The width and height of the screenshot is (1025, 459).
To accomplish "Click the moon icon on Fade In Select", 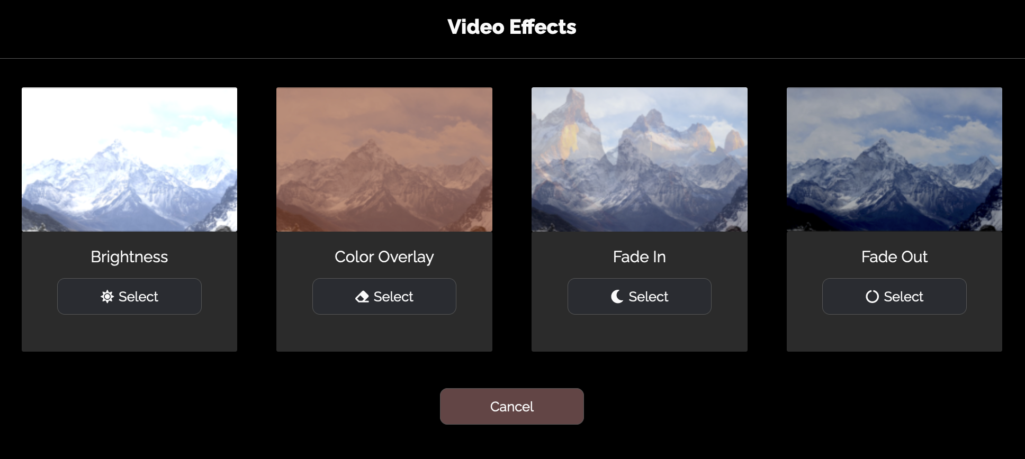I will [617, 297].
